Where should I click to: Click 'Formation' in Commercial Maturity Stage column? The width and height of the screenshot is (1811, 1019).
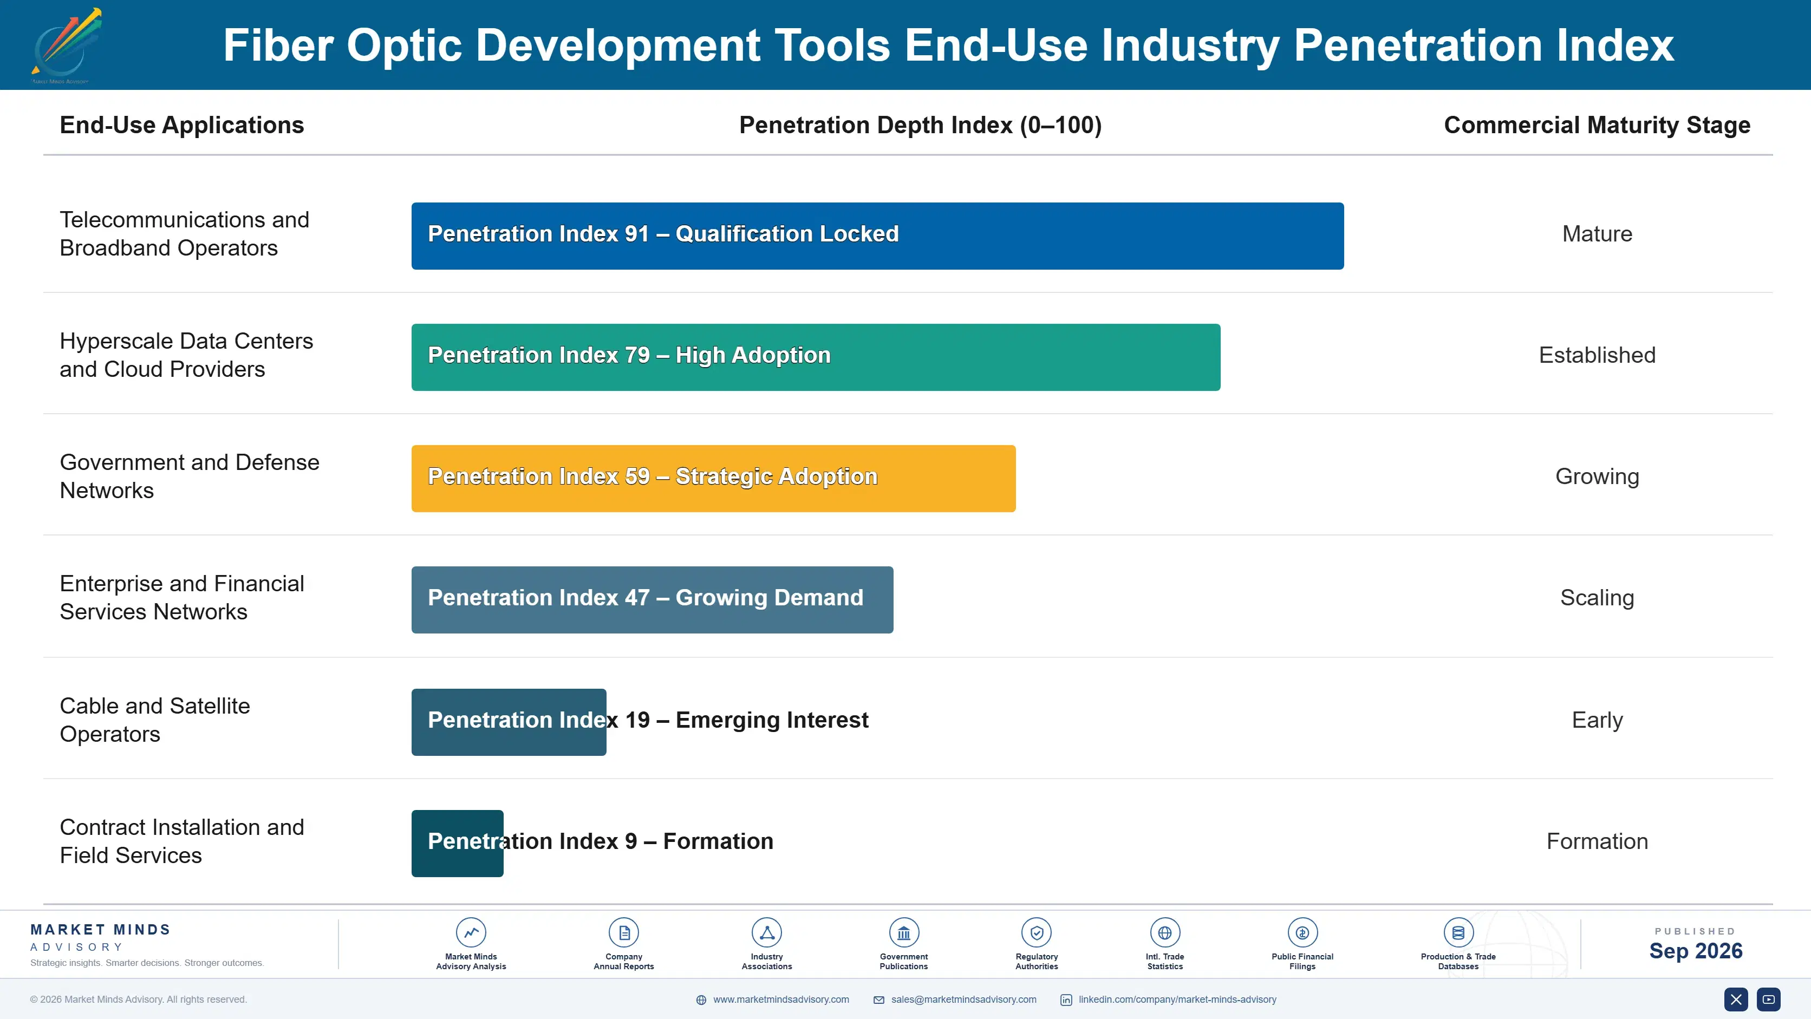pyautogui.click(x=1597, y=842)
